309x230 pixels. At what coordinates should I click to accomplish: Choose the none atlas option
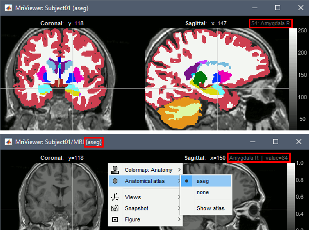pyautogui.click(x=202, y=192)
